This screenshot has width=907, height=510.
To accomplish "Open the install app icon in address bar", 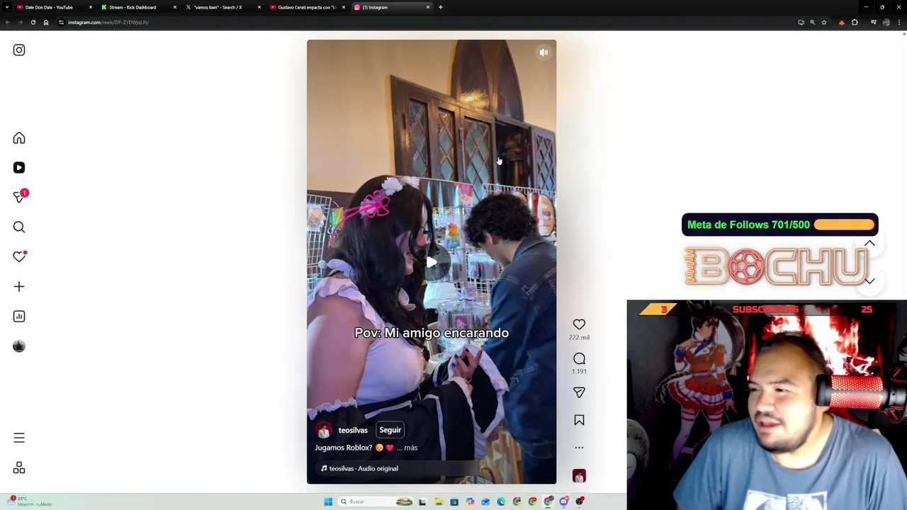I will click(801, 23).
